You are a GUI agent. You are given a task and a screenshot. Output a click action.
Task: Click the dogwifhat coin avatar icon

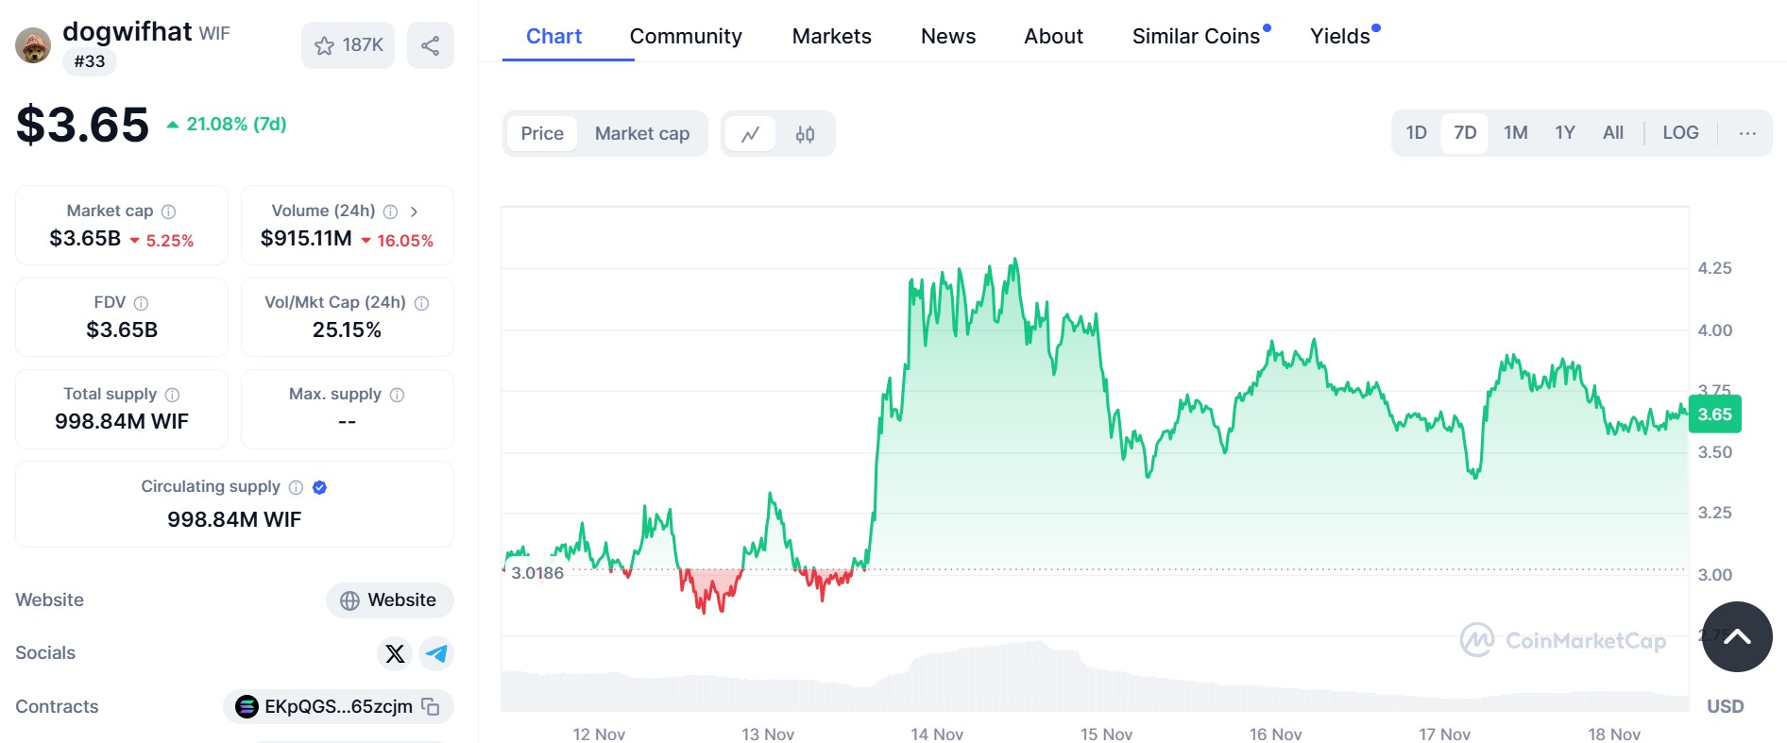click(x=33, y=45)
